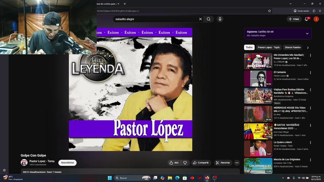
Task: Open more actions ellipsis under the video
Action: tap(237, 163)
